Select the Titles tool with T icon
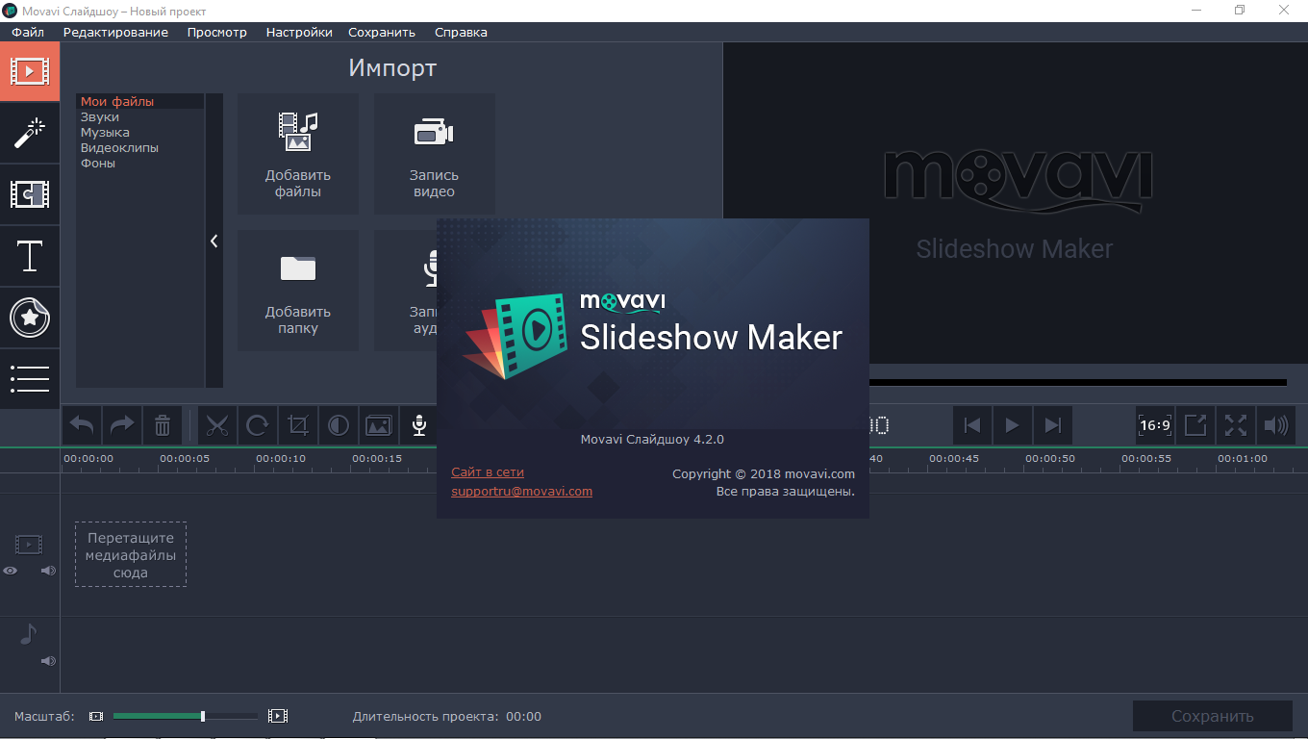 30,257
